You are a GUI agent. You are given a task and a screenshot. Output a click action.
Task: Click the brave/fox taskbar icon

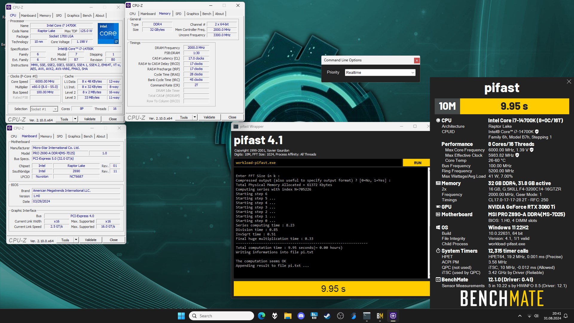coord(274,316)
